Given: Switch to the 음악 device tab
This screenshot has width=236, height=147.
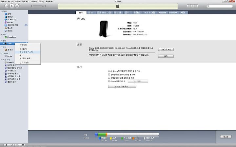Looking at the screenshot, I should click(x=127, y=13).
